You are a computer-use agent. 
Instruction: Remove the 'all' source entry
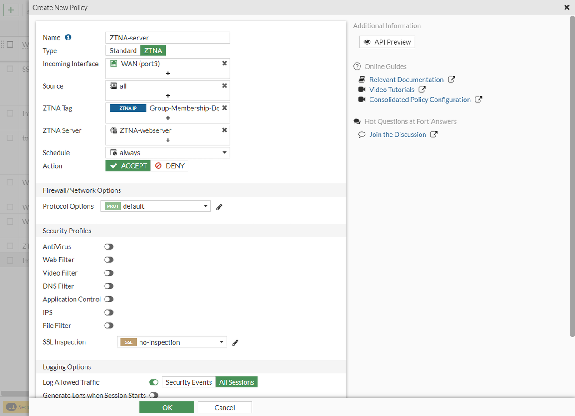coord(225,85)
